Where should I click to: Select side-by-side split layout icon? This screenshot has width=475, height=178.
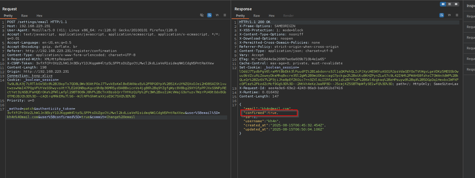(443, 4)
